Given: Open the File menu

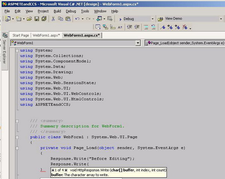Looking at the screenshot, I should 7,11.
